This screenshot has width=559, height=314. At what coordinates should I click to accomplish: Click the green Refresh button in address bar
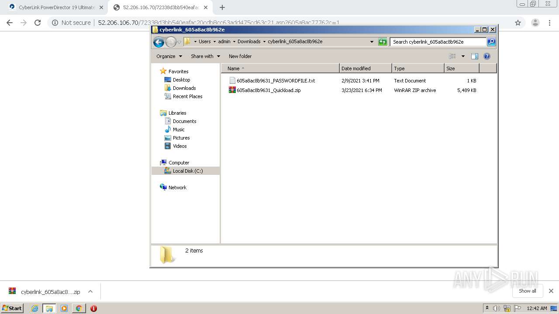(383, 42)
